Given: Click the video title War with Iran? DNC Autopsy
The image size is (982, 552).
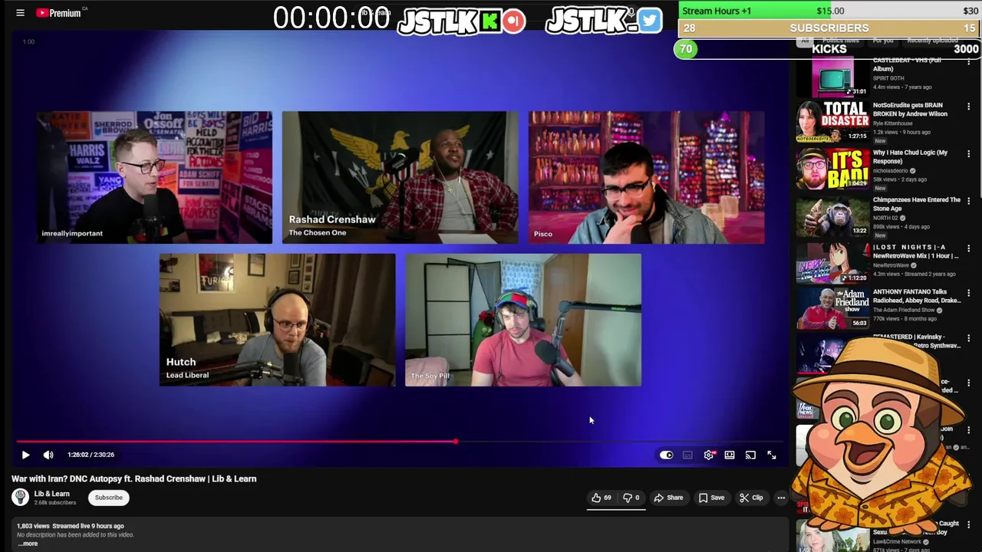Looking at the screenshot, I should pyautogui.click(x=133, y=478).
